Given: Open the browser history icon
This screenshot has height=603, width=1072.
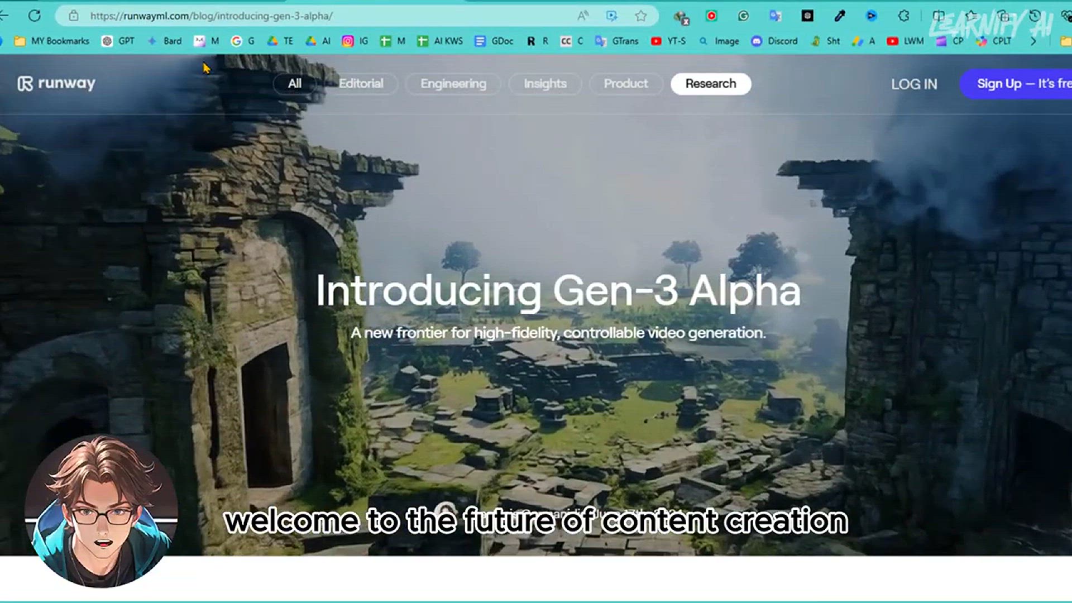Looking at the screenshot, I should pyautogui.click(x=1035, y=16).
